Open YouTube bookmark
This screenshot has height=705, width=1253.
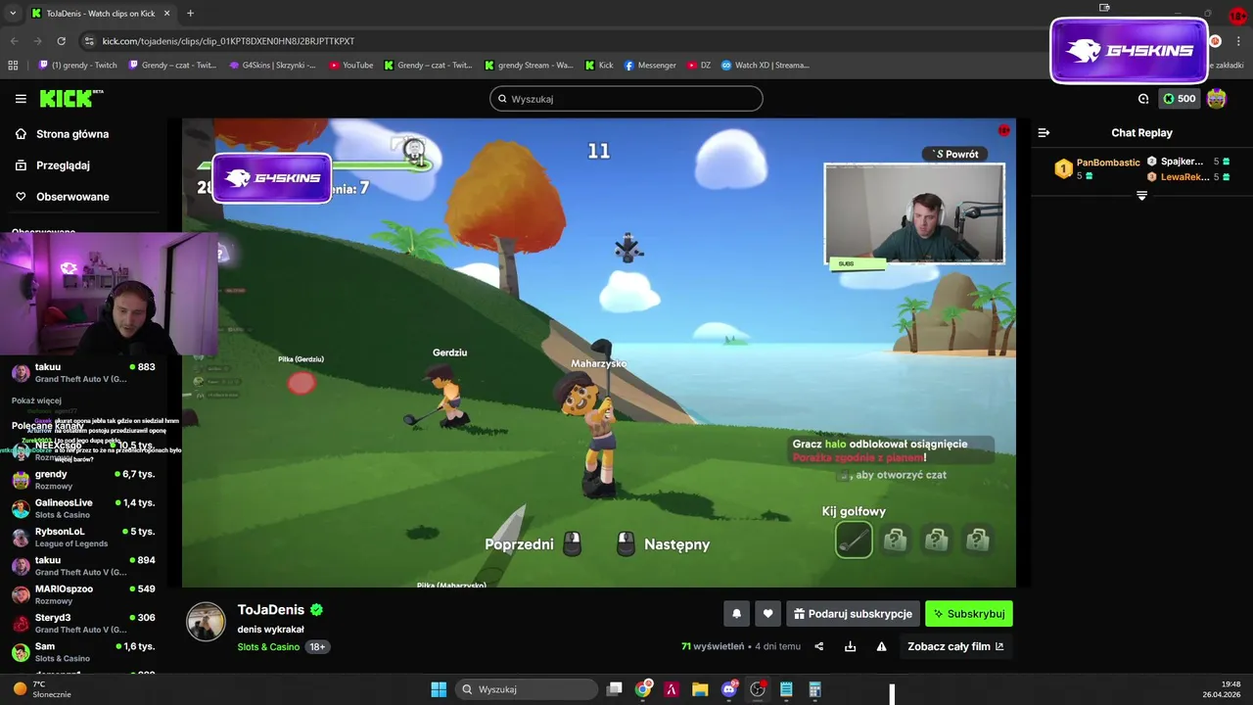[350, 66]
